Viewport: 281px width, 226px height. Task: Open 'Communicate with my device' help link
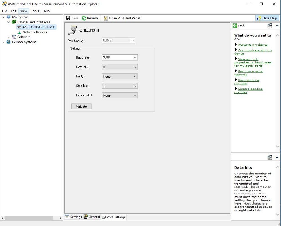click(x=253, y=52)
